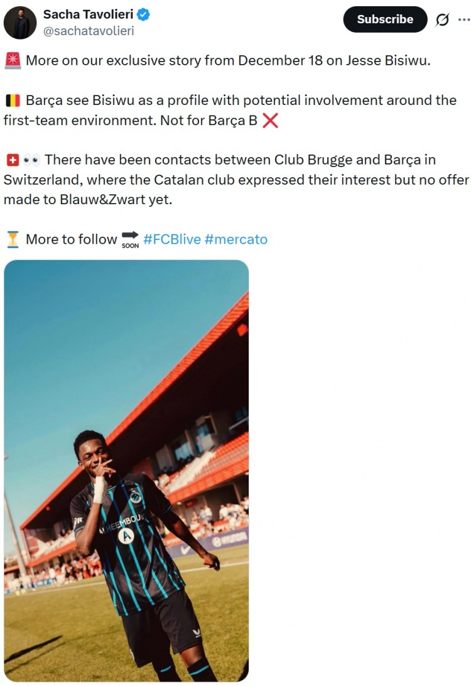This screenshot has height=686, width=471.
Task: Click the text about the December 18 exclusive
Action: click(228, 61)
